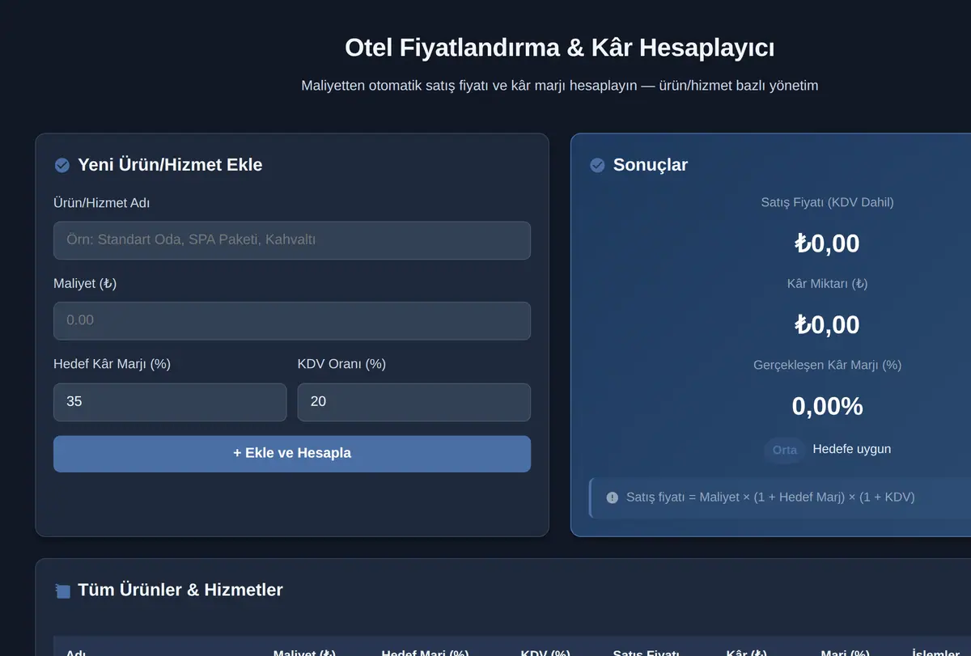This screenshot has width=971, height=656.
Task: Click the 0,00% realized margin value
Action: coord(828,406)
